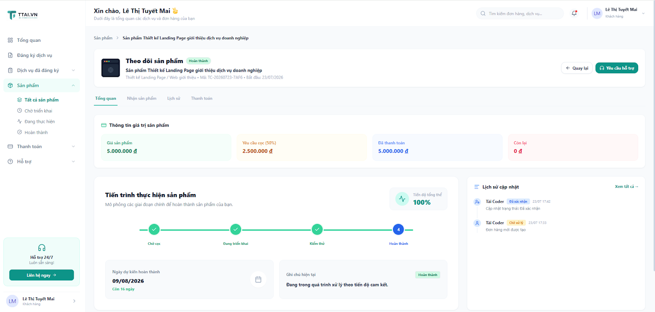
Task: Open notifications bell icon
Action: (x=574, y=13)
